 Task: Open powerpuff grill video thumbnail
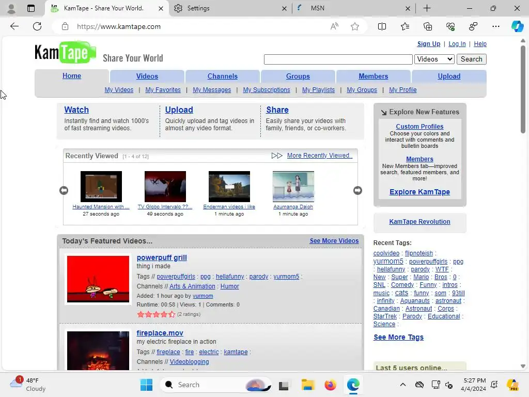coord(98,279)
